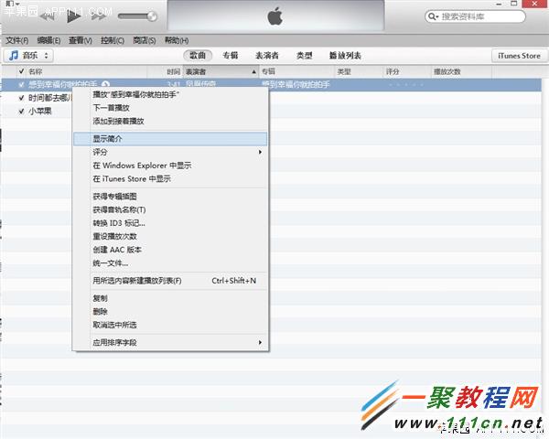Click the Previous track rewind button
549x439 pixels.
pos(48,16)
